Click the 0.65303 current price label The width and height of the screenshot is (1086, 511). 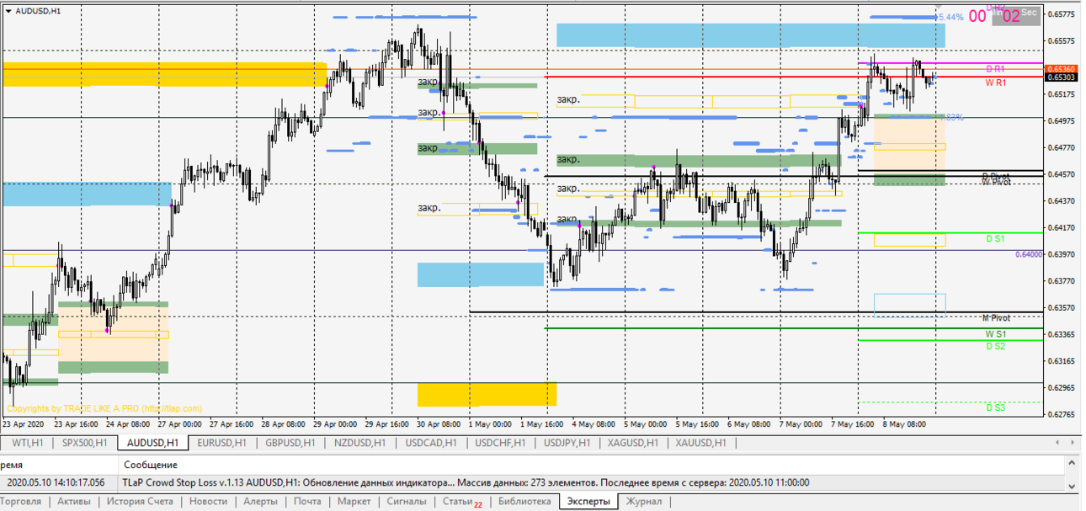[x=1060, y=77]
